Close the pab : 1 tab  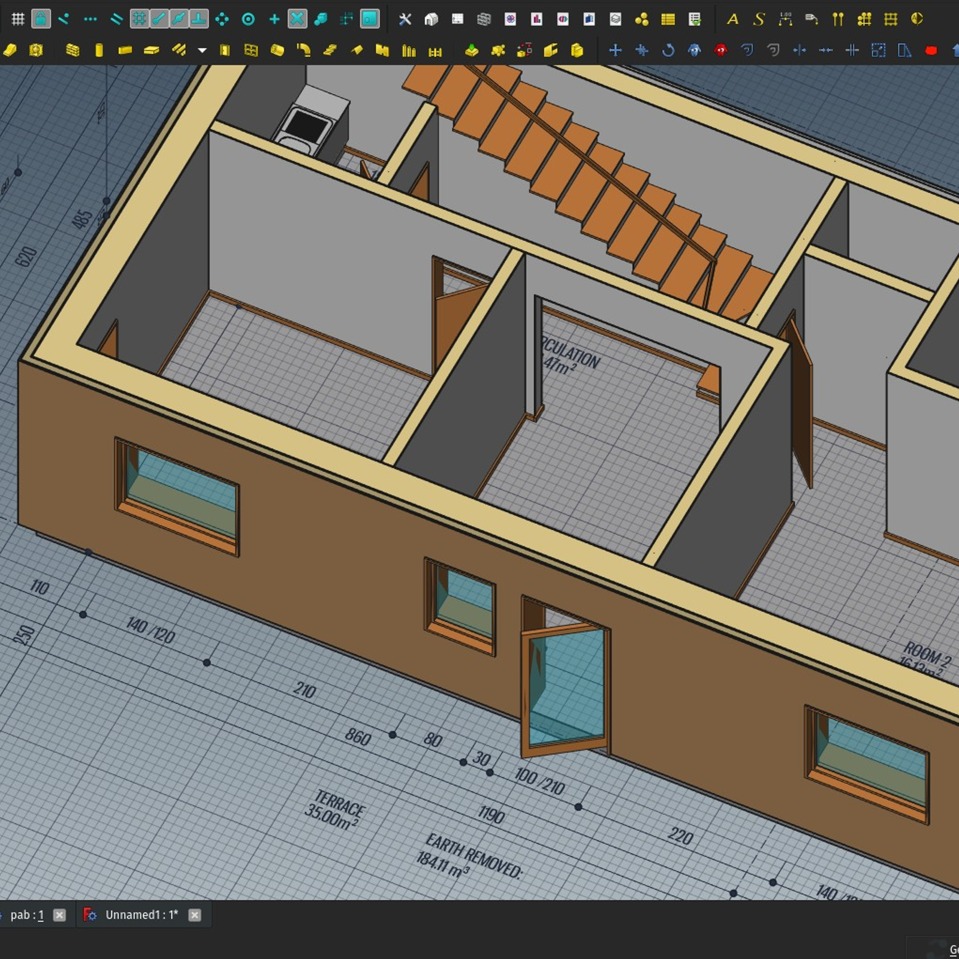59,915
